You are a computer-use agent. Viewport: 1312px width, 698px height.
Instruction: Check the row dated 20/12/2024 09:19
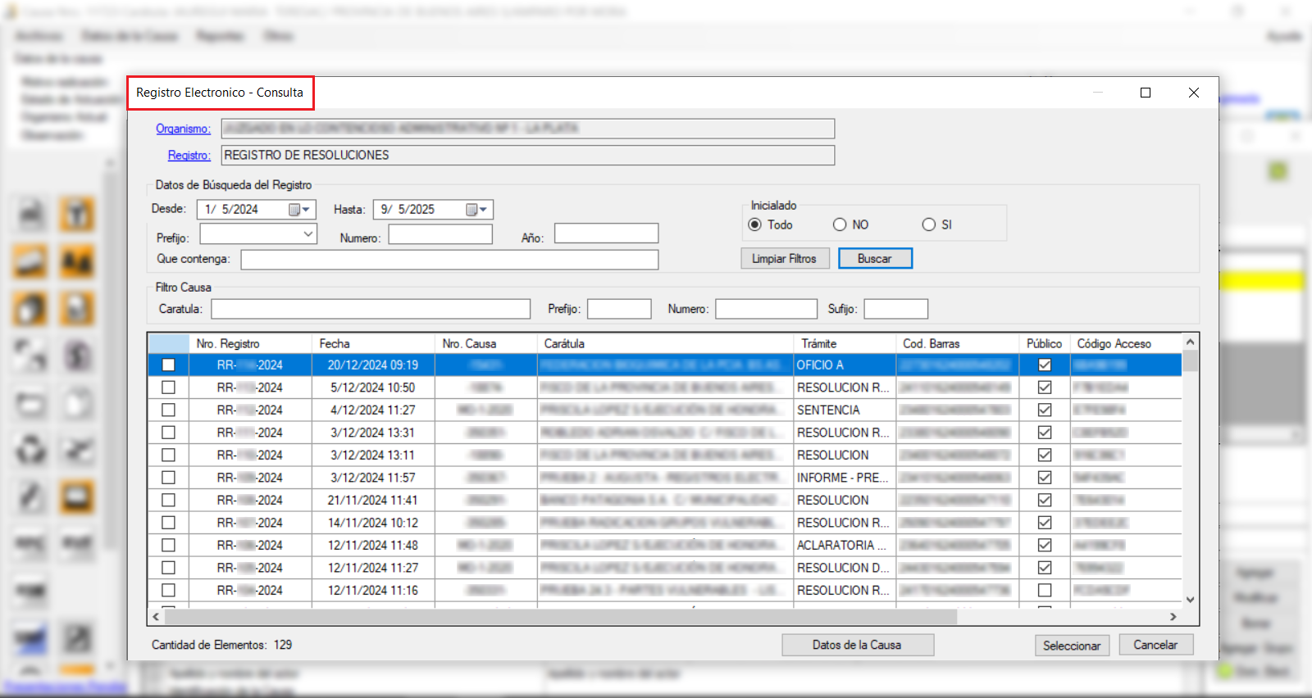(x=168, y=365)
